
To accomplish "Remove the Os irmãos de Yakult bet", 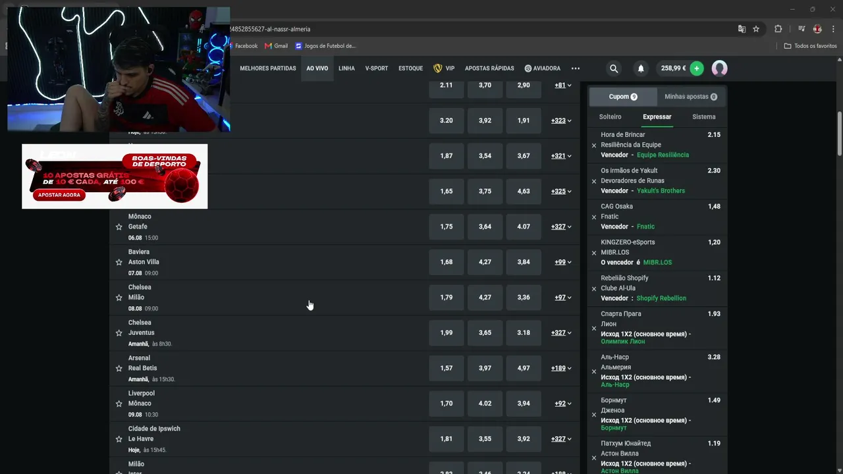I will (594, 181).
